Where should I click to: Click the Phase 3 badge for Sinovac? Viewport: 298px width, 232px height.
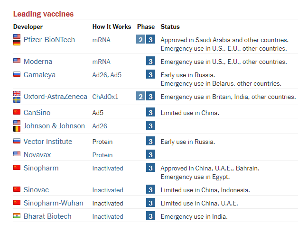click(150, 190)
